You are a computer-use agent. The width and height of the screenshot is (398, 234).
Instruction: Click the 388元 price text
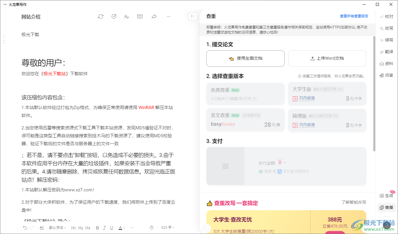[335, 220]
